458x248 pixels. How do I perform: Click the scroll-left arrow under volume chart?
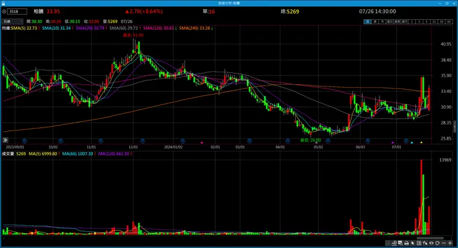pos(3,238)
